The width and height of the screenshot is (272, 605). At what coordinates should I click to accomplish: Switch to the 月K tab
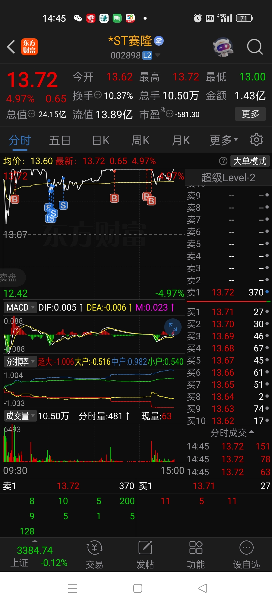point(181,140)
